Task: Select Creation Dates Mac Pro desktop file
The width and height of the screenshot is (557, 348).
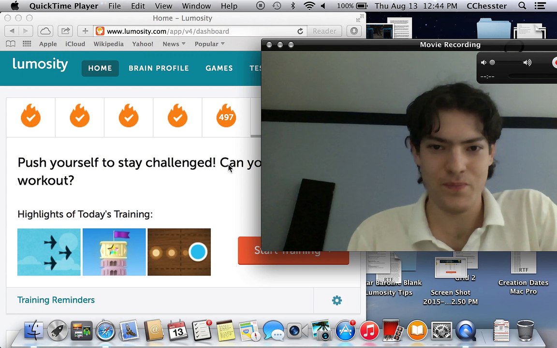Action: coord(523,274)
